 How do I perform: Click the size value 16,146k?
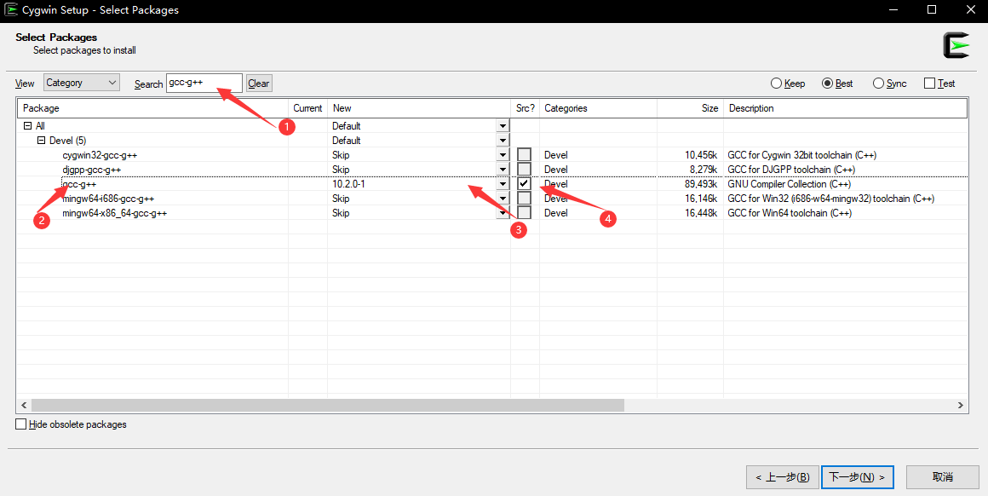[701, 199]
